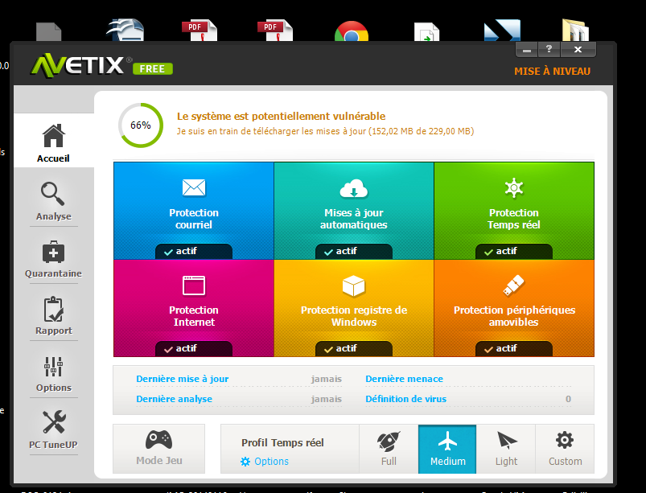Open the folder icon on the desktop

coord(575,30)
